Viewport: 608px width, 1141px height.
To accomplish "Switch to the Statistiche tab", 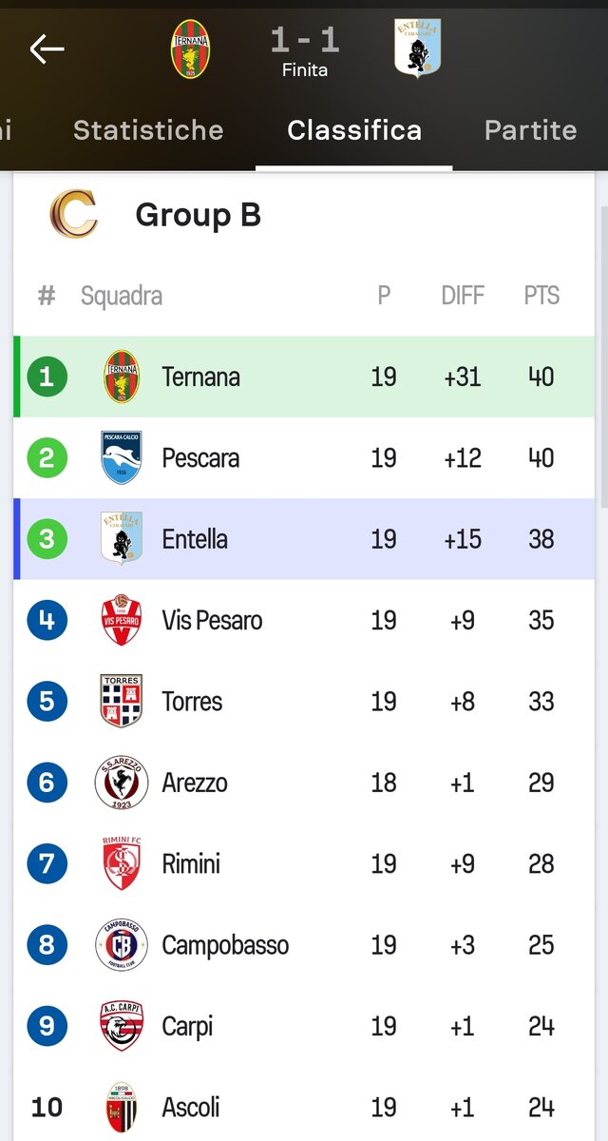I will click(x=148, y=130).
